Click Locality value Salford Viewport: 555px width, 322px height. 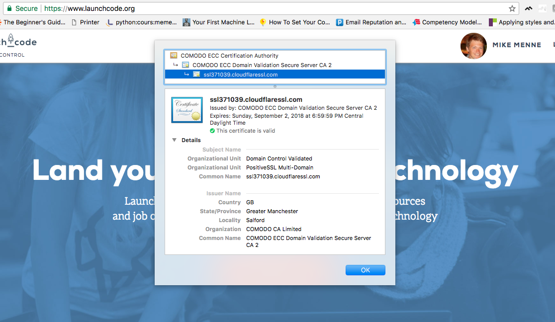pos(255,220)
